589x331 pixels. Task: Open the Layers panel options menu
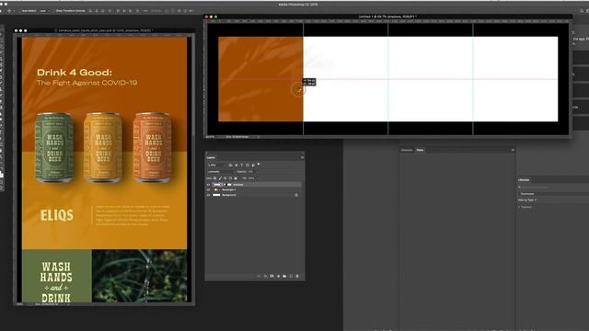click(x=302, y=157)
